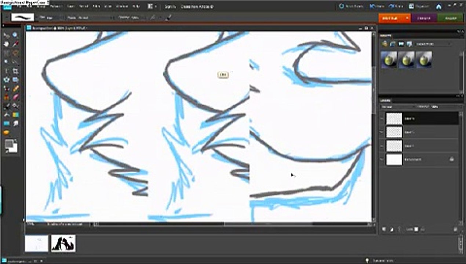The image size is (466, 264).
Task: Show Layer Styles in Effects panel
Action: pos(393,44)
